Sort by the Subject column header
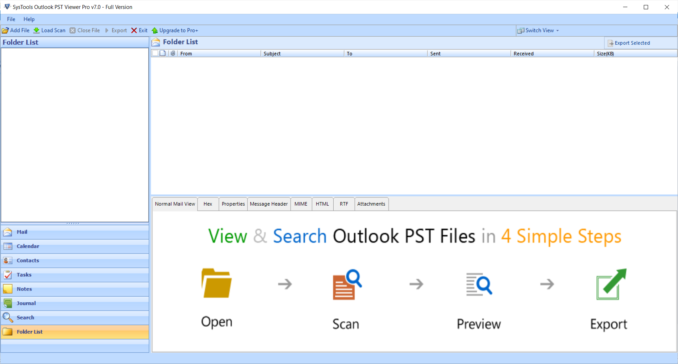Screen dimensions: 678x364 pyautogui.click(x=302, y=53)
